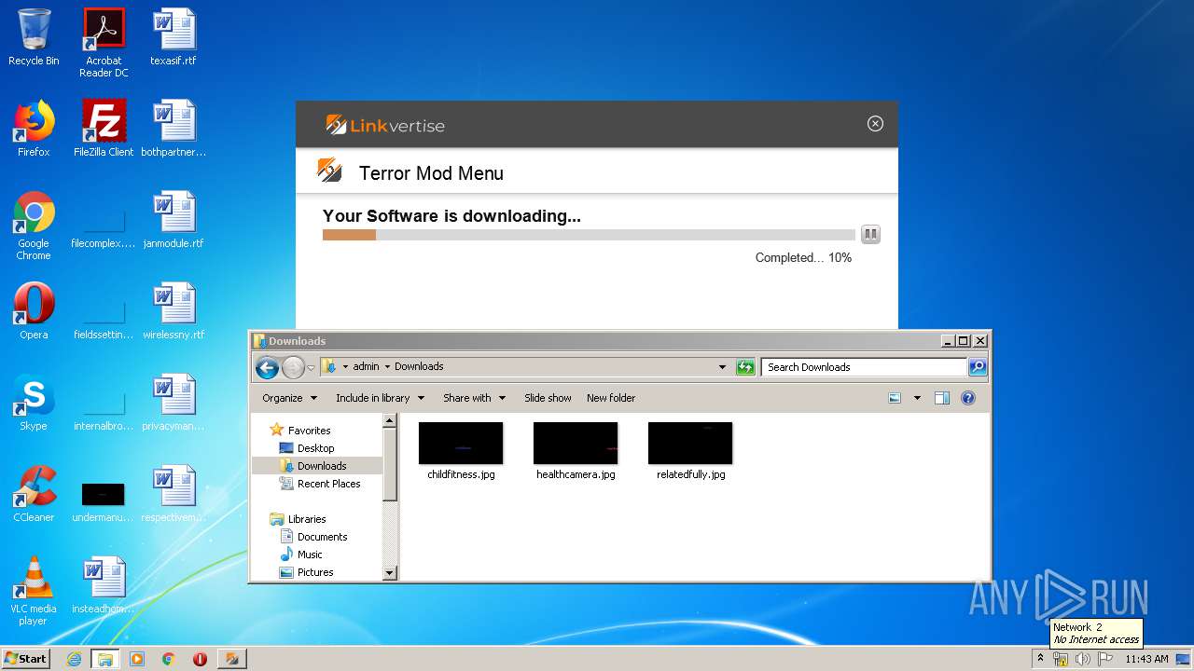
Task: Click Windows Explorer taskbar button
Action: pyautogui.click(x=105, y=659)
